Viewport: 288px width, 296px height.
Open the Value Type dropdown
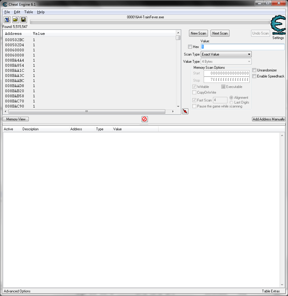tap(226, 62)
